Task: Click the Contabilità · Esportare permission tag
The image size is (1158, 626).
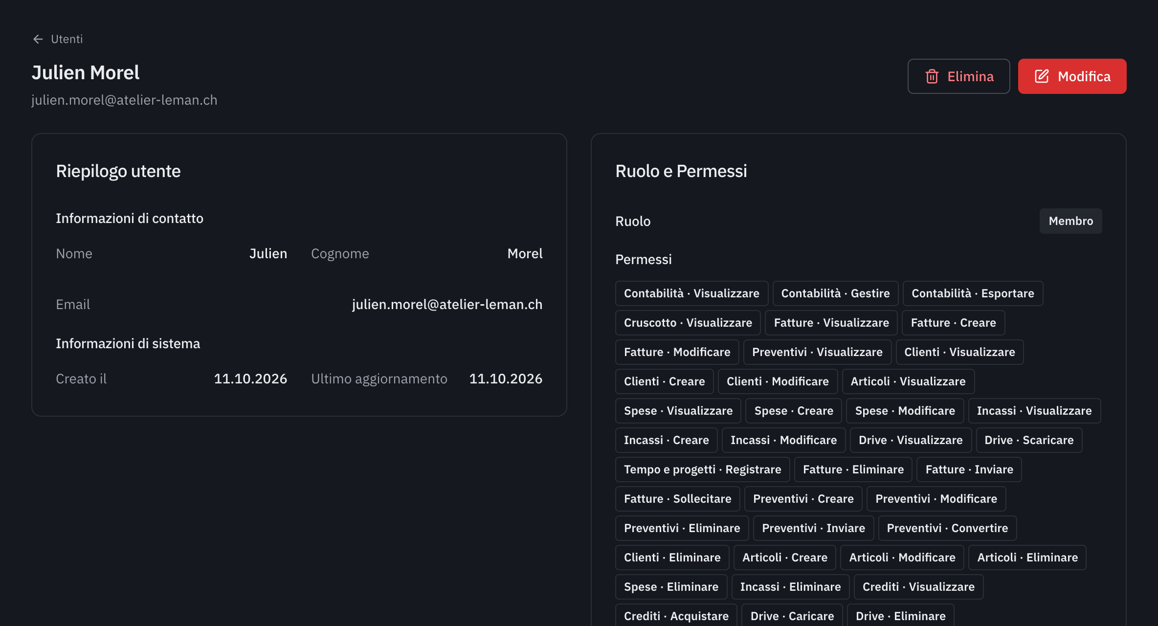Action: coord(973,293)
